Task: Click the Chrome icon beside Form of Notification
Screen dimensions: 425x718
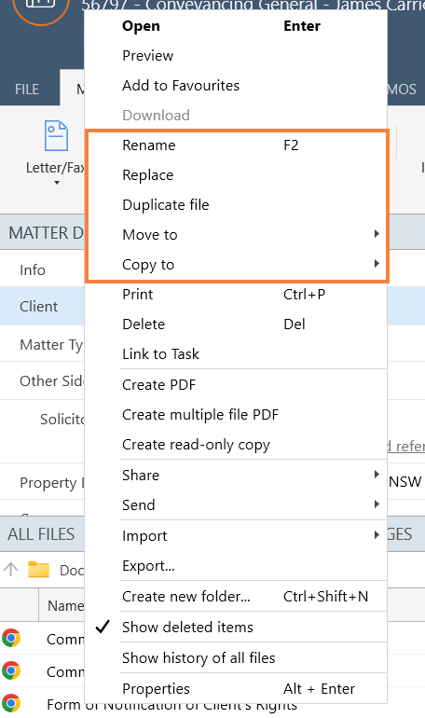Action: 11,703
